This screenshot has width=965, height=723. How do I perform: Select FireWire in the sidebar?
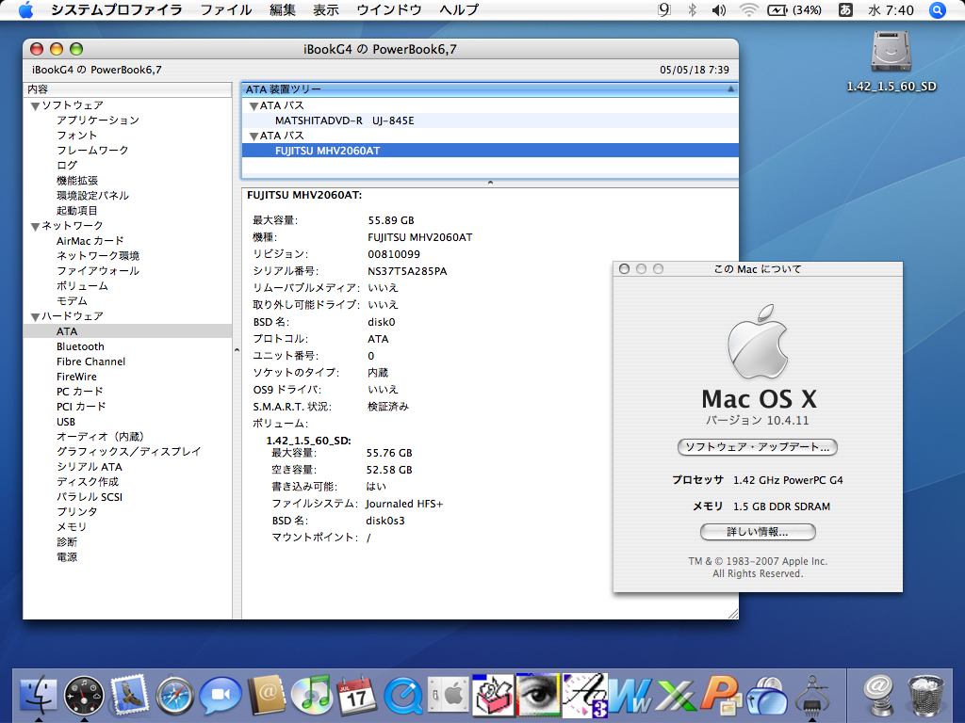click(x=127, y=377)
